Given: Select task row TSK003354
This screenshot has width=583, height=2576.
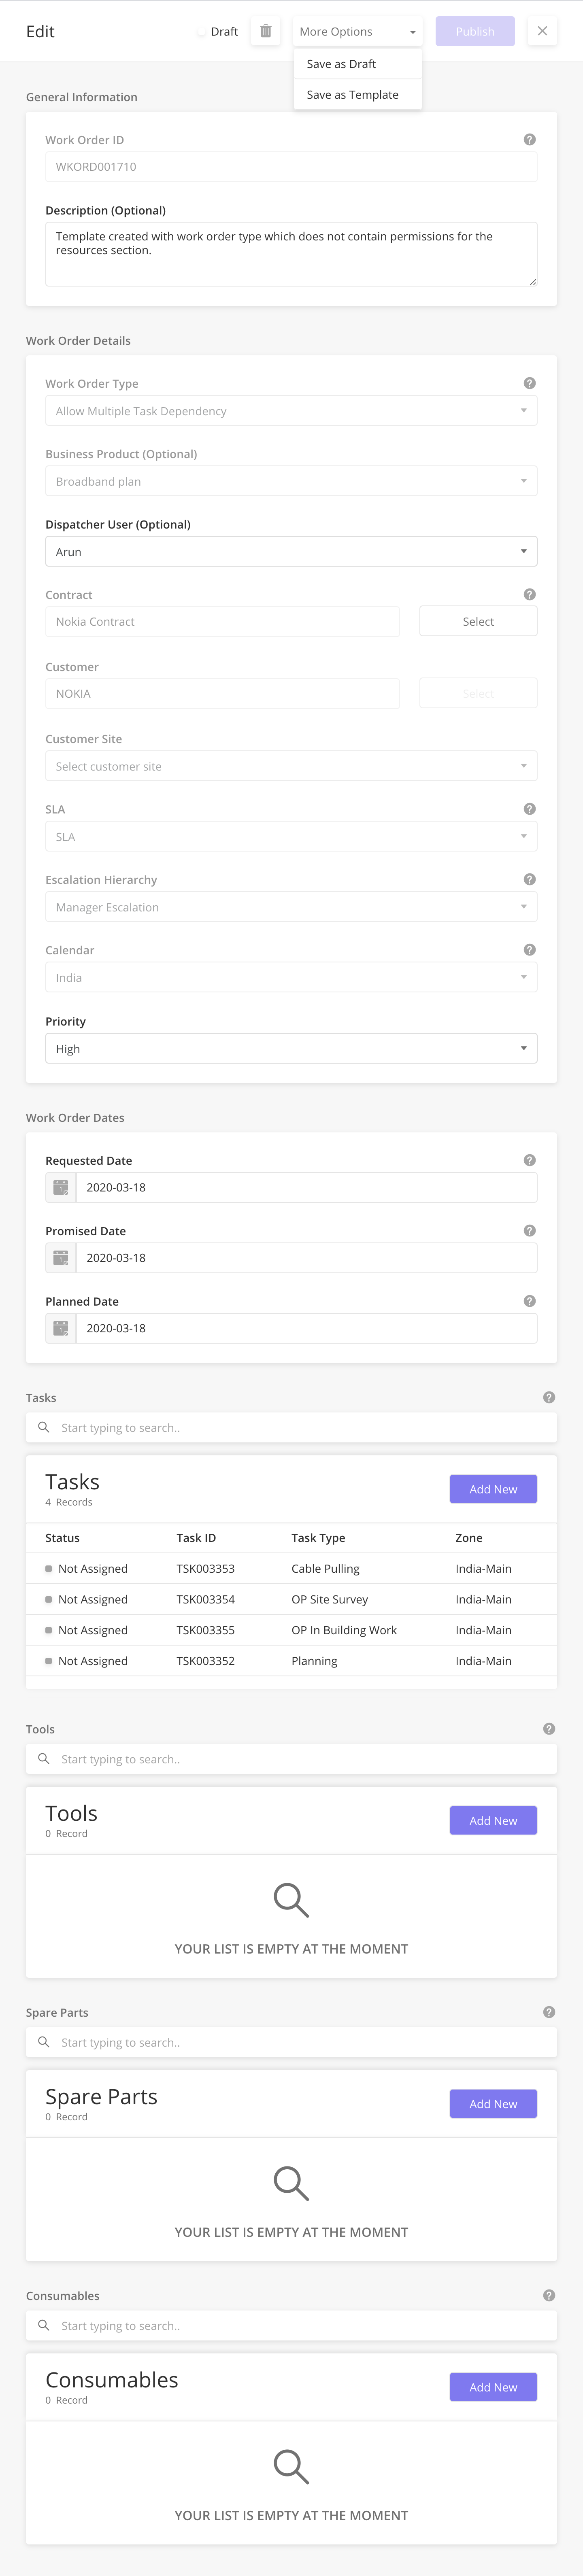Looking at the screenshot, I should pyautogui.click(x=291, y=1600).
